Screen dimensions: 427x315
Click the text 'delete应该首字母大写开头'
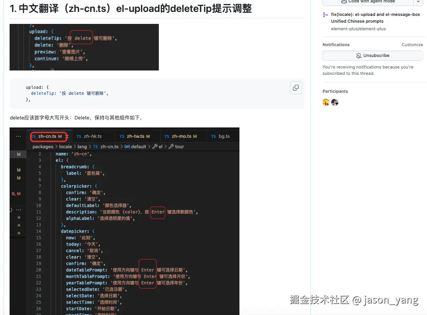(40, 118)
